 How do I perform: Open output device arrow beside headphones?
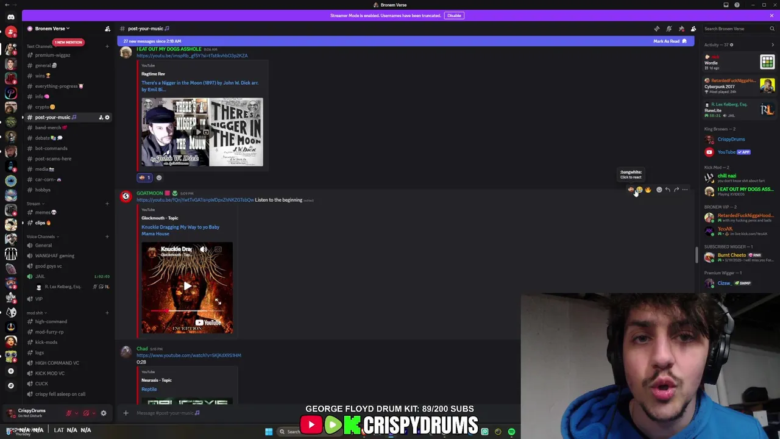pyautogui.click(x=93, y=413)
